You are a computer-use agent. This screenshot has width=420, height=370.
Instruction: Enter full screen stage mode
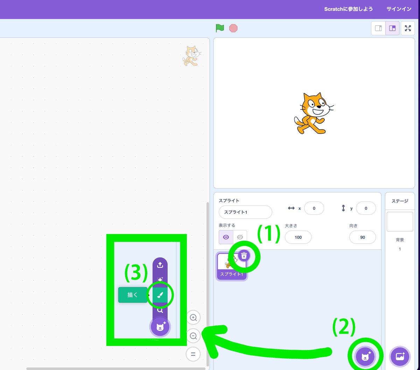pyautogui.click(x=408, y=28)
